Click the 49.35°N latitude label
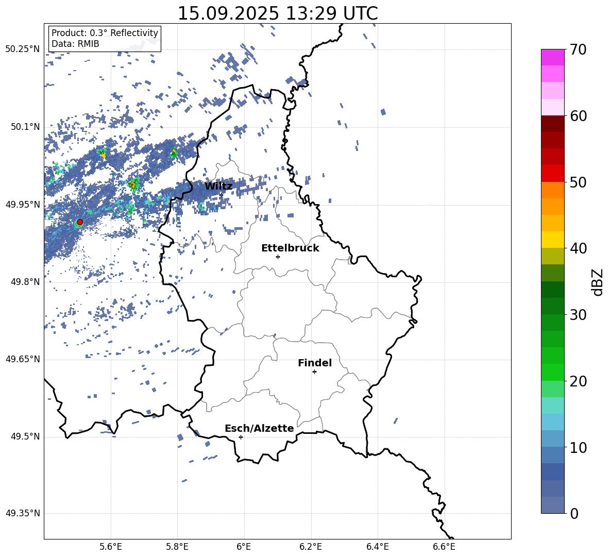Viewport: 610px width, 557px height. click(x=23, y=513)
